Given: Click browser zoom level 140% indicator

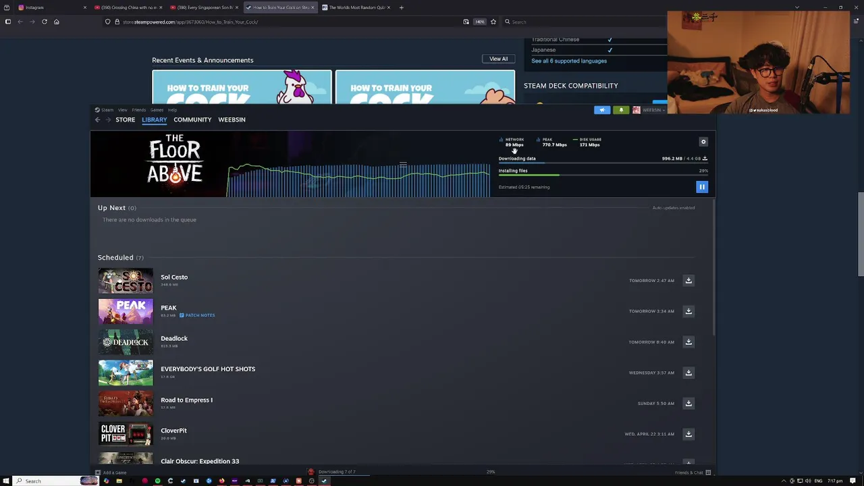Looking at the screenshot, I should pyautogui.click(x=480, y=22).
